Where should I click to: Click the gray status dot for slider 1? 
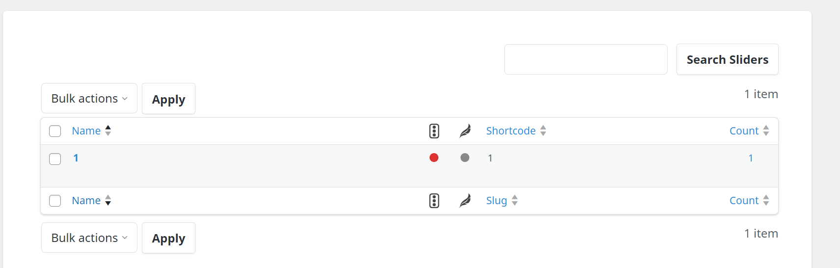click(465, 158)
